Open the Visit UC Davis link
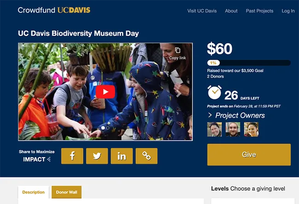299x204 pixels. (x=202, y=11)
